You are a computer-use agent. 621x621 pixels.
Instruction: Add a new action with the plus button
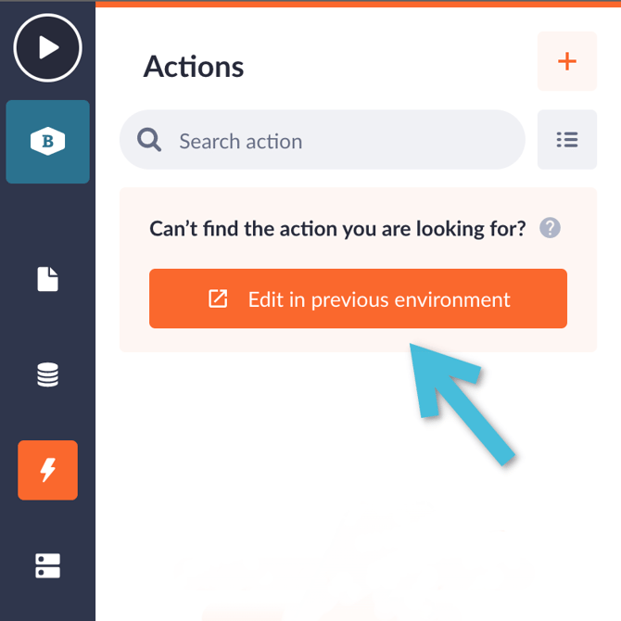(566, 62)
